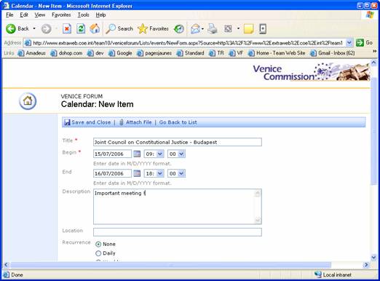Open dohop.com link in Links bar

pos(66,53)
